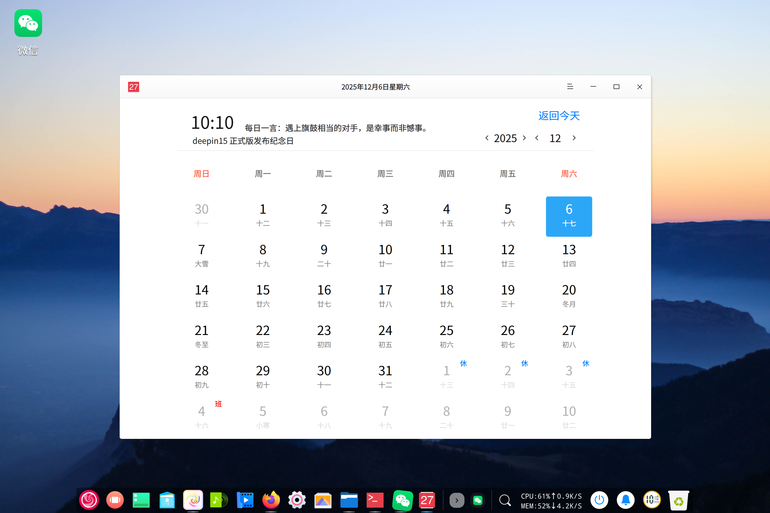Open the trash bin in dock

[678, 500]
